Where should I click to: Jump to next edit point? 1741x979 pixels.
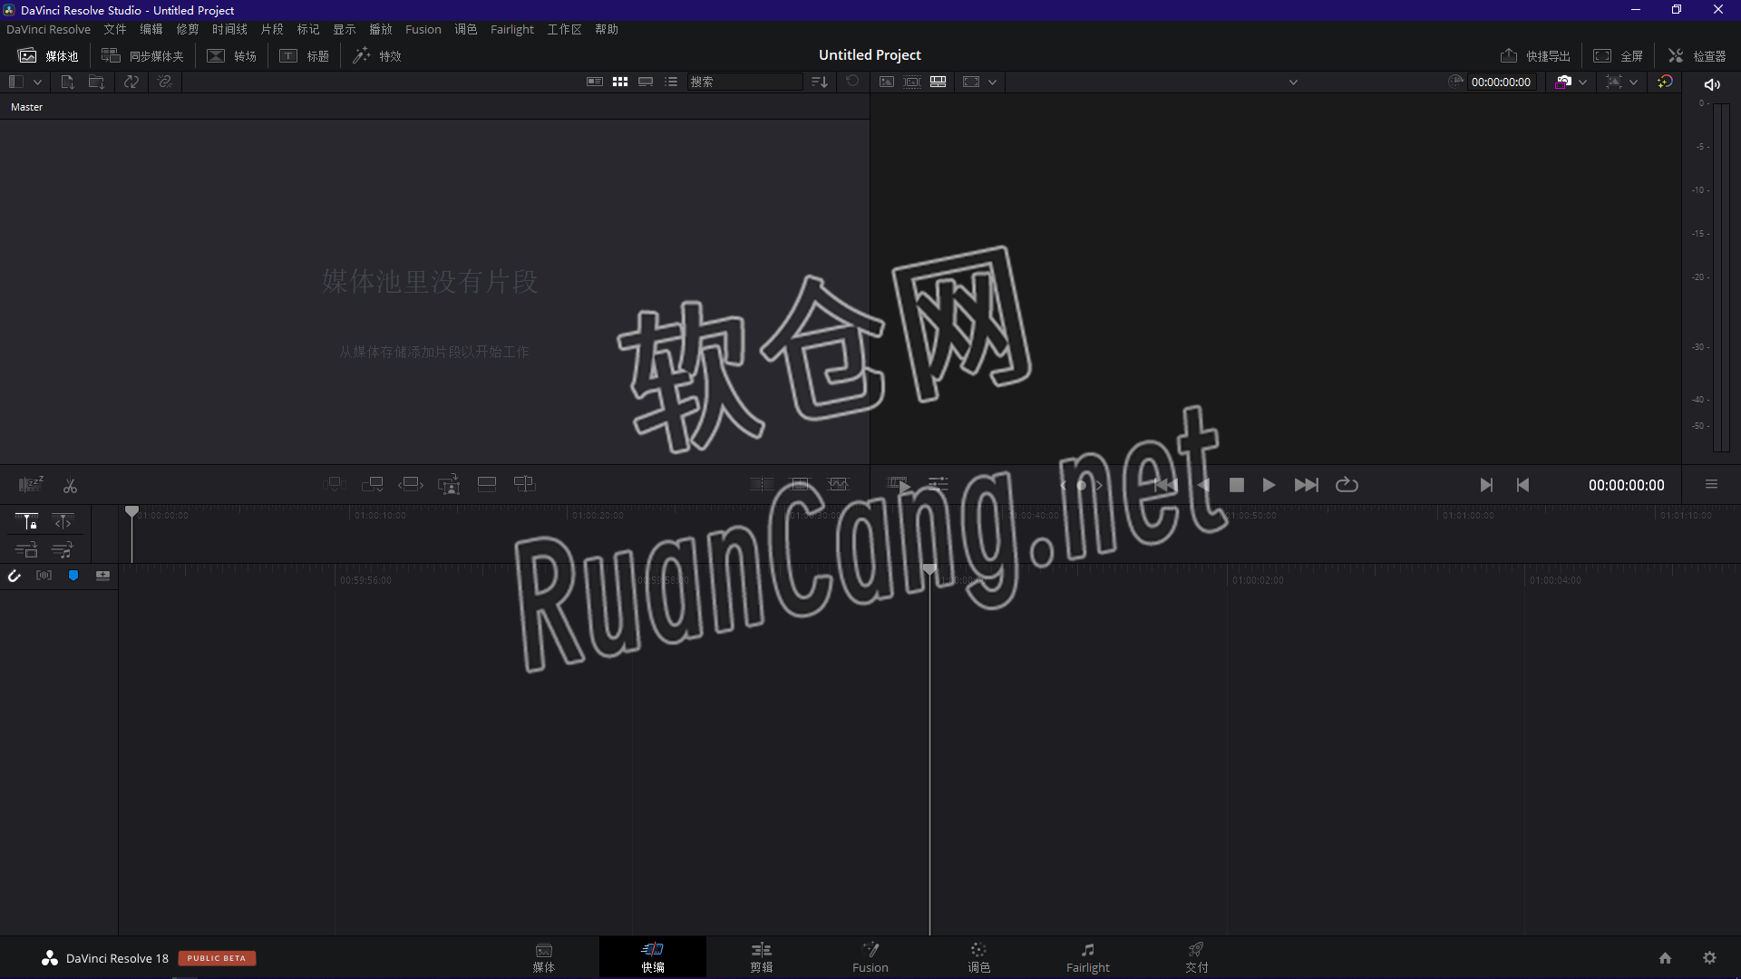click(x=1486, y=485)
